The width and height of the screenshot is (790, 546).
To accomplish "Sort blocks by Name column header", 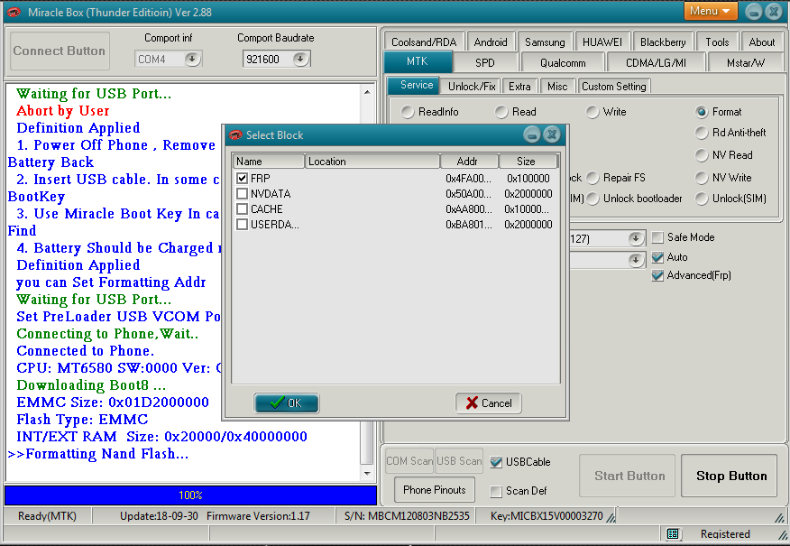I will coord(269,162).
